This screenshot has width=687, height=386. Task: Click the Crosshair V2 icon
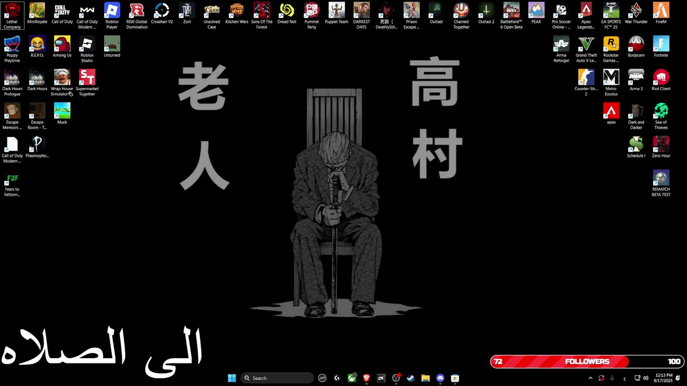[162, 14]
